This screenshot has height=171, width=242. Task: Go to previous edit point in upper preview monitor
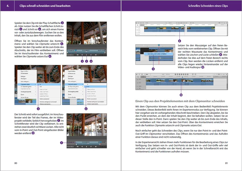78,55
